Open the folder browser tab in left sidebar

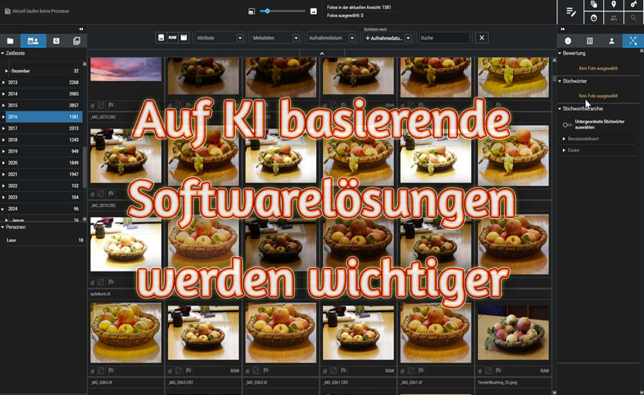(x=10, y=41)
